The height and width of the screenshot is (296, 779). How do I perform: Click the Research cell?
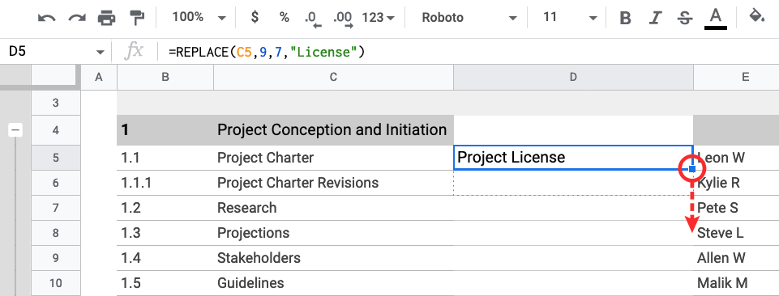pos(333,208)
